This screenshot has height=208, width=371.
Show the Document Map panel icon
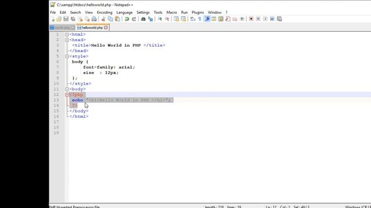(221, 19)
